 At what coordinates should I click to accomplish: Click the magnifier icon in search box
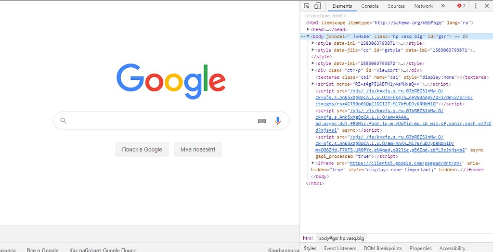point(64,121)
